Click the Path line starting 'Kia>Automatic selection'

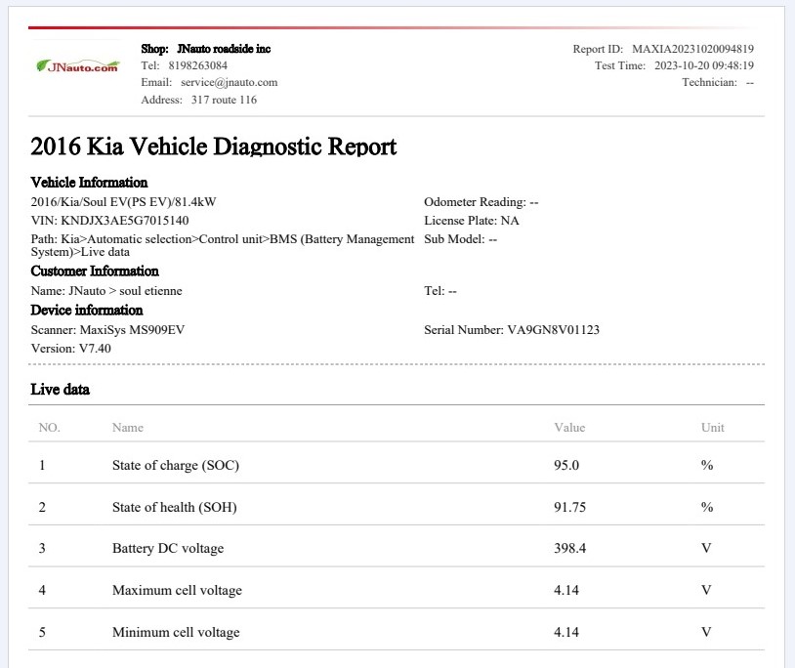pos(223,245)
